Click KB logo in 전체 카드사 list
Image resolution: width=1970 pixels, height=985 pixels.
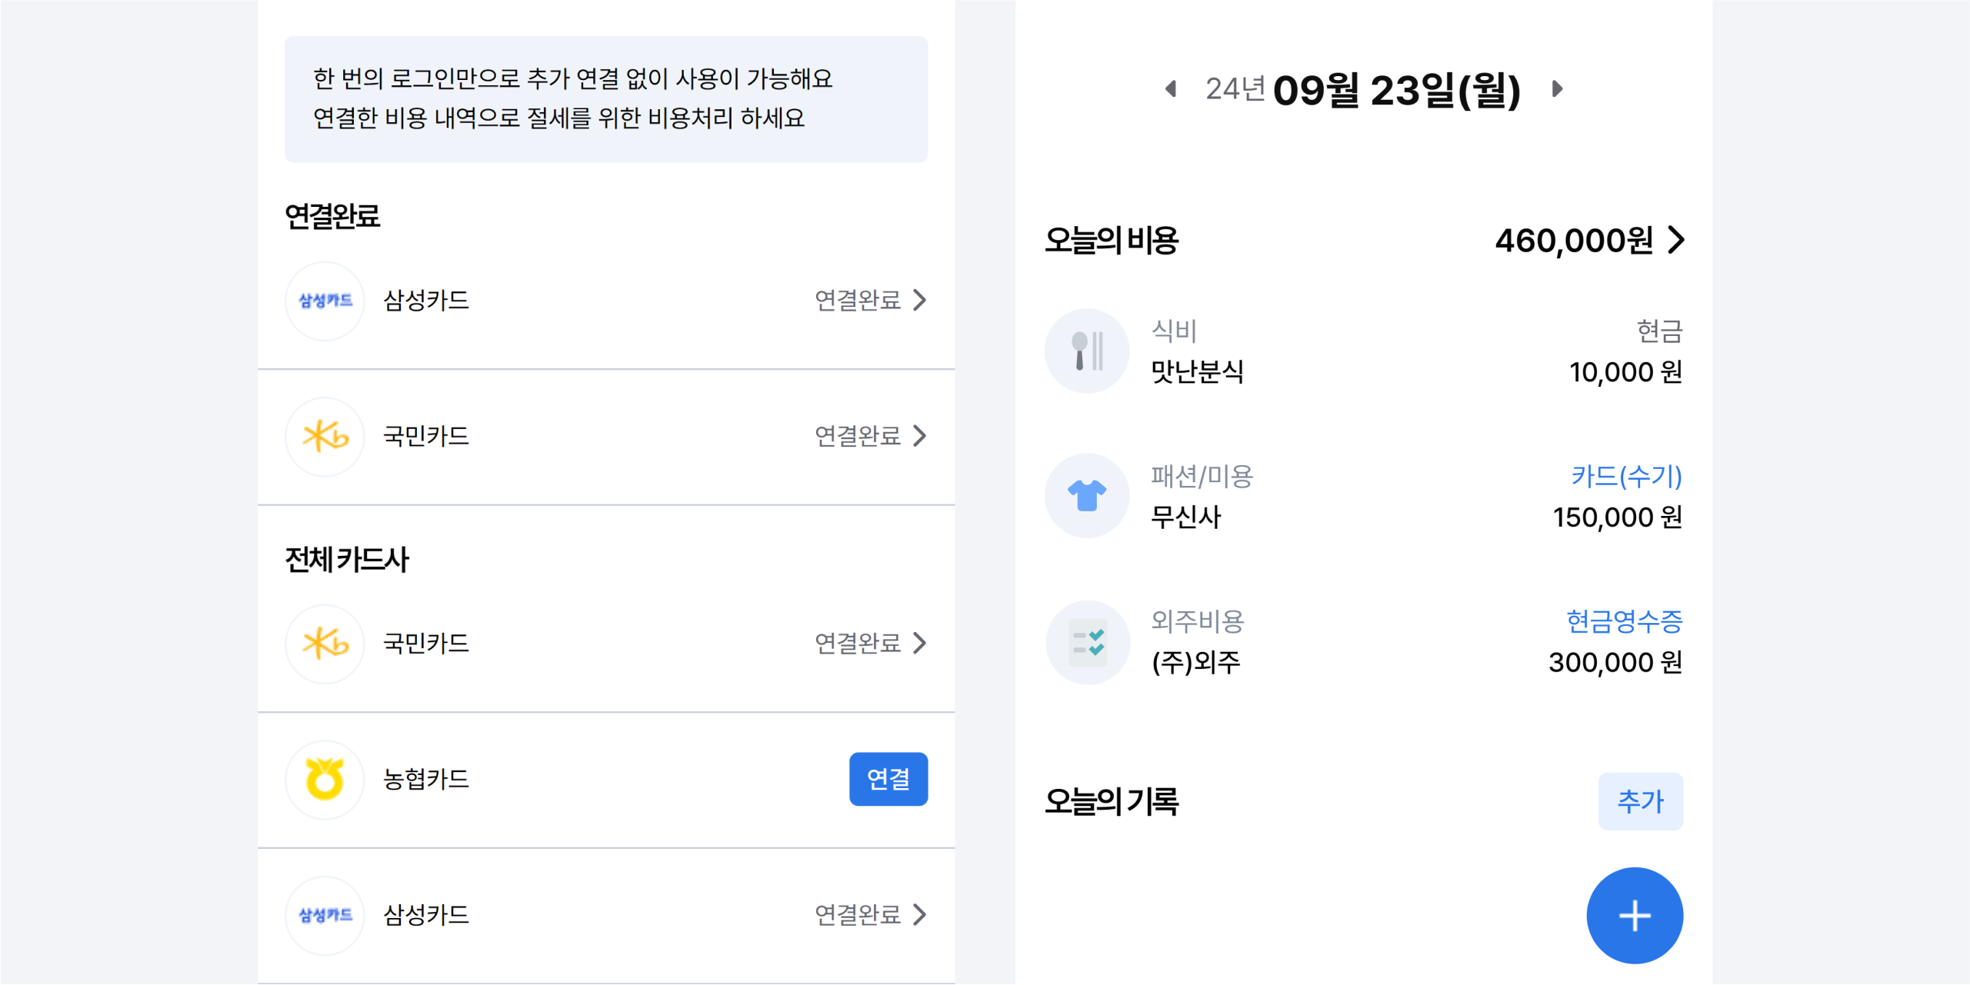(x=325, y=644)
